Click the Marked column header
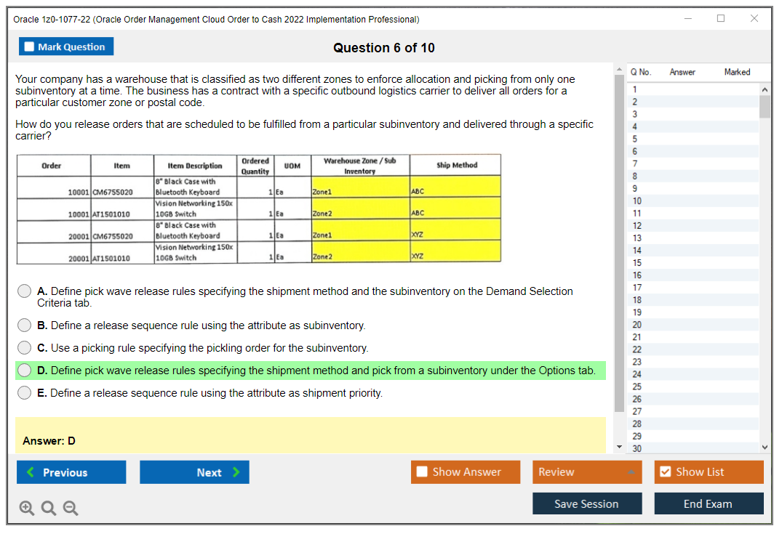The image size is (782, 534). point(737,72)
